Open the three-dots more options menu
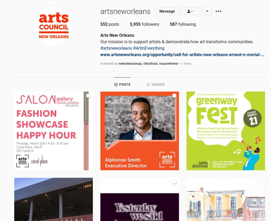Viewport: 271px width, 221px height. pos(218,11)
